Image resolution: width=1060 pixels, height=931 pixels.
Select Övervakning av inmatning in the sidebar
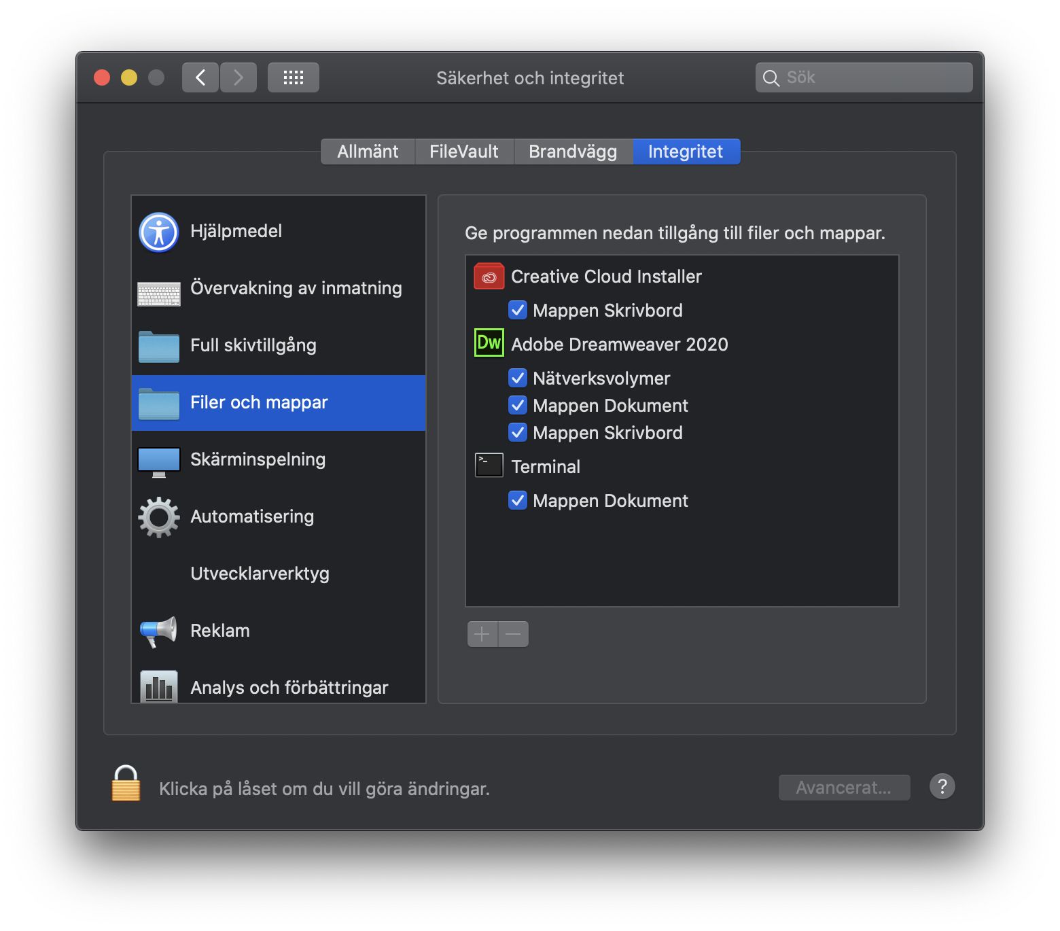click(x=279, y=289)
